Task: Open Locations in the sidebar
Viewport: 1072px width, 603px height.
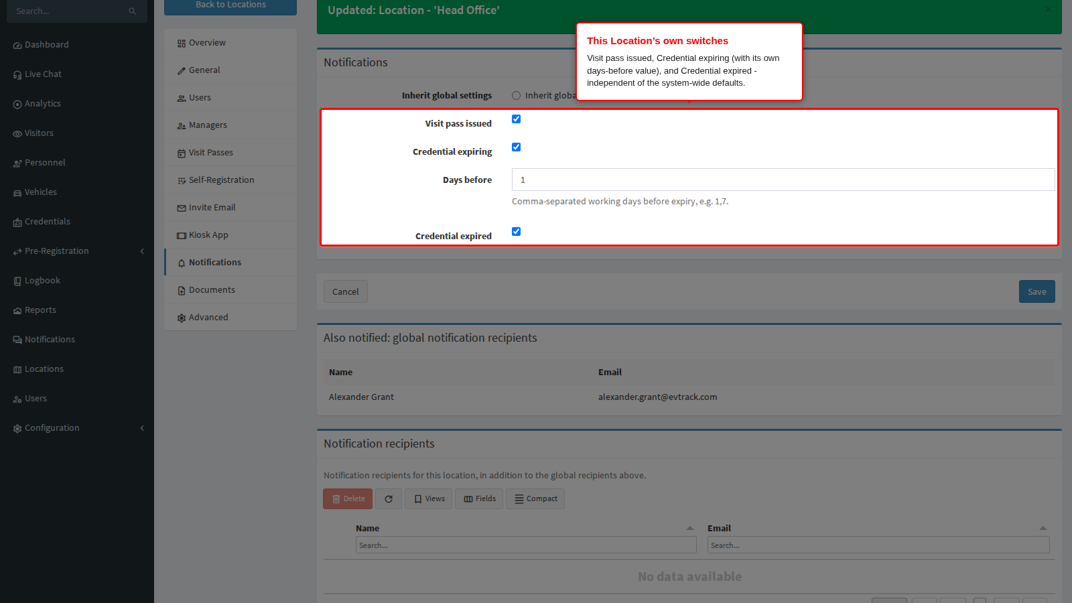Action: 38,369
